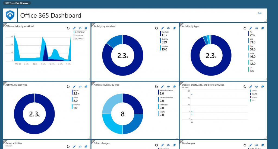The image size is (278, 149).
Task: Toggle the DELETE series in activities chart legend
Action: [x=254, y=97]
